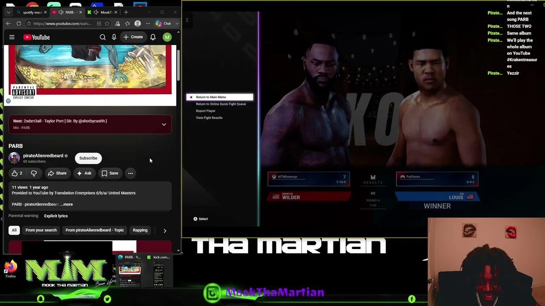Open YouTube search magnifier
Image resolution: width=545 pixels, height=306 pixels.
(103, 37)
